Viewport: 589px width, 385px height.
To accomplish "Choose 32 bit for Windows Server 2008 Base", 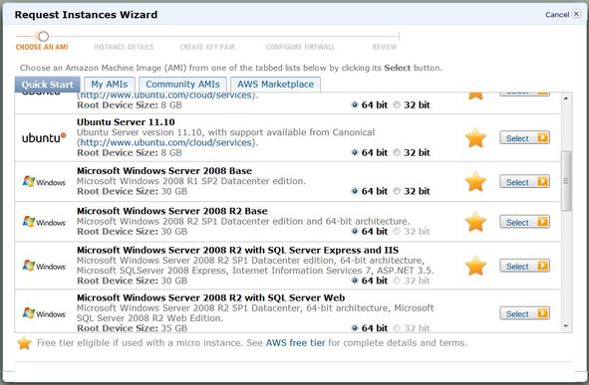I will point(397,191).
